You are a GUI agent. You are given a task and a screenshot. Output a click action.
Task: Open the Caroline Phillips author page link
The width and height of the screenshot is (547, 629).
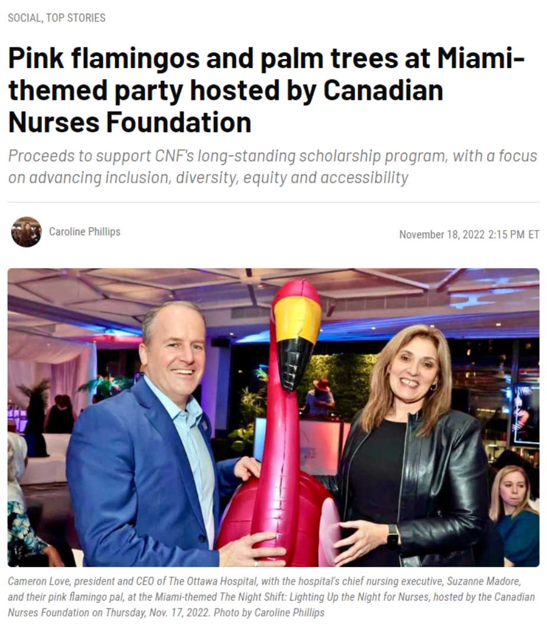point(84,232)
